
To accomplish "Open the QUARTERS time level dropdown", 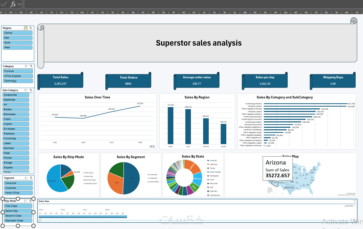I will [x=350, y=206].
